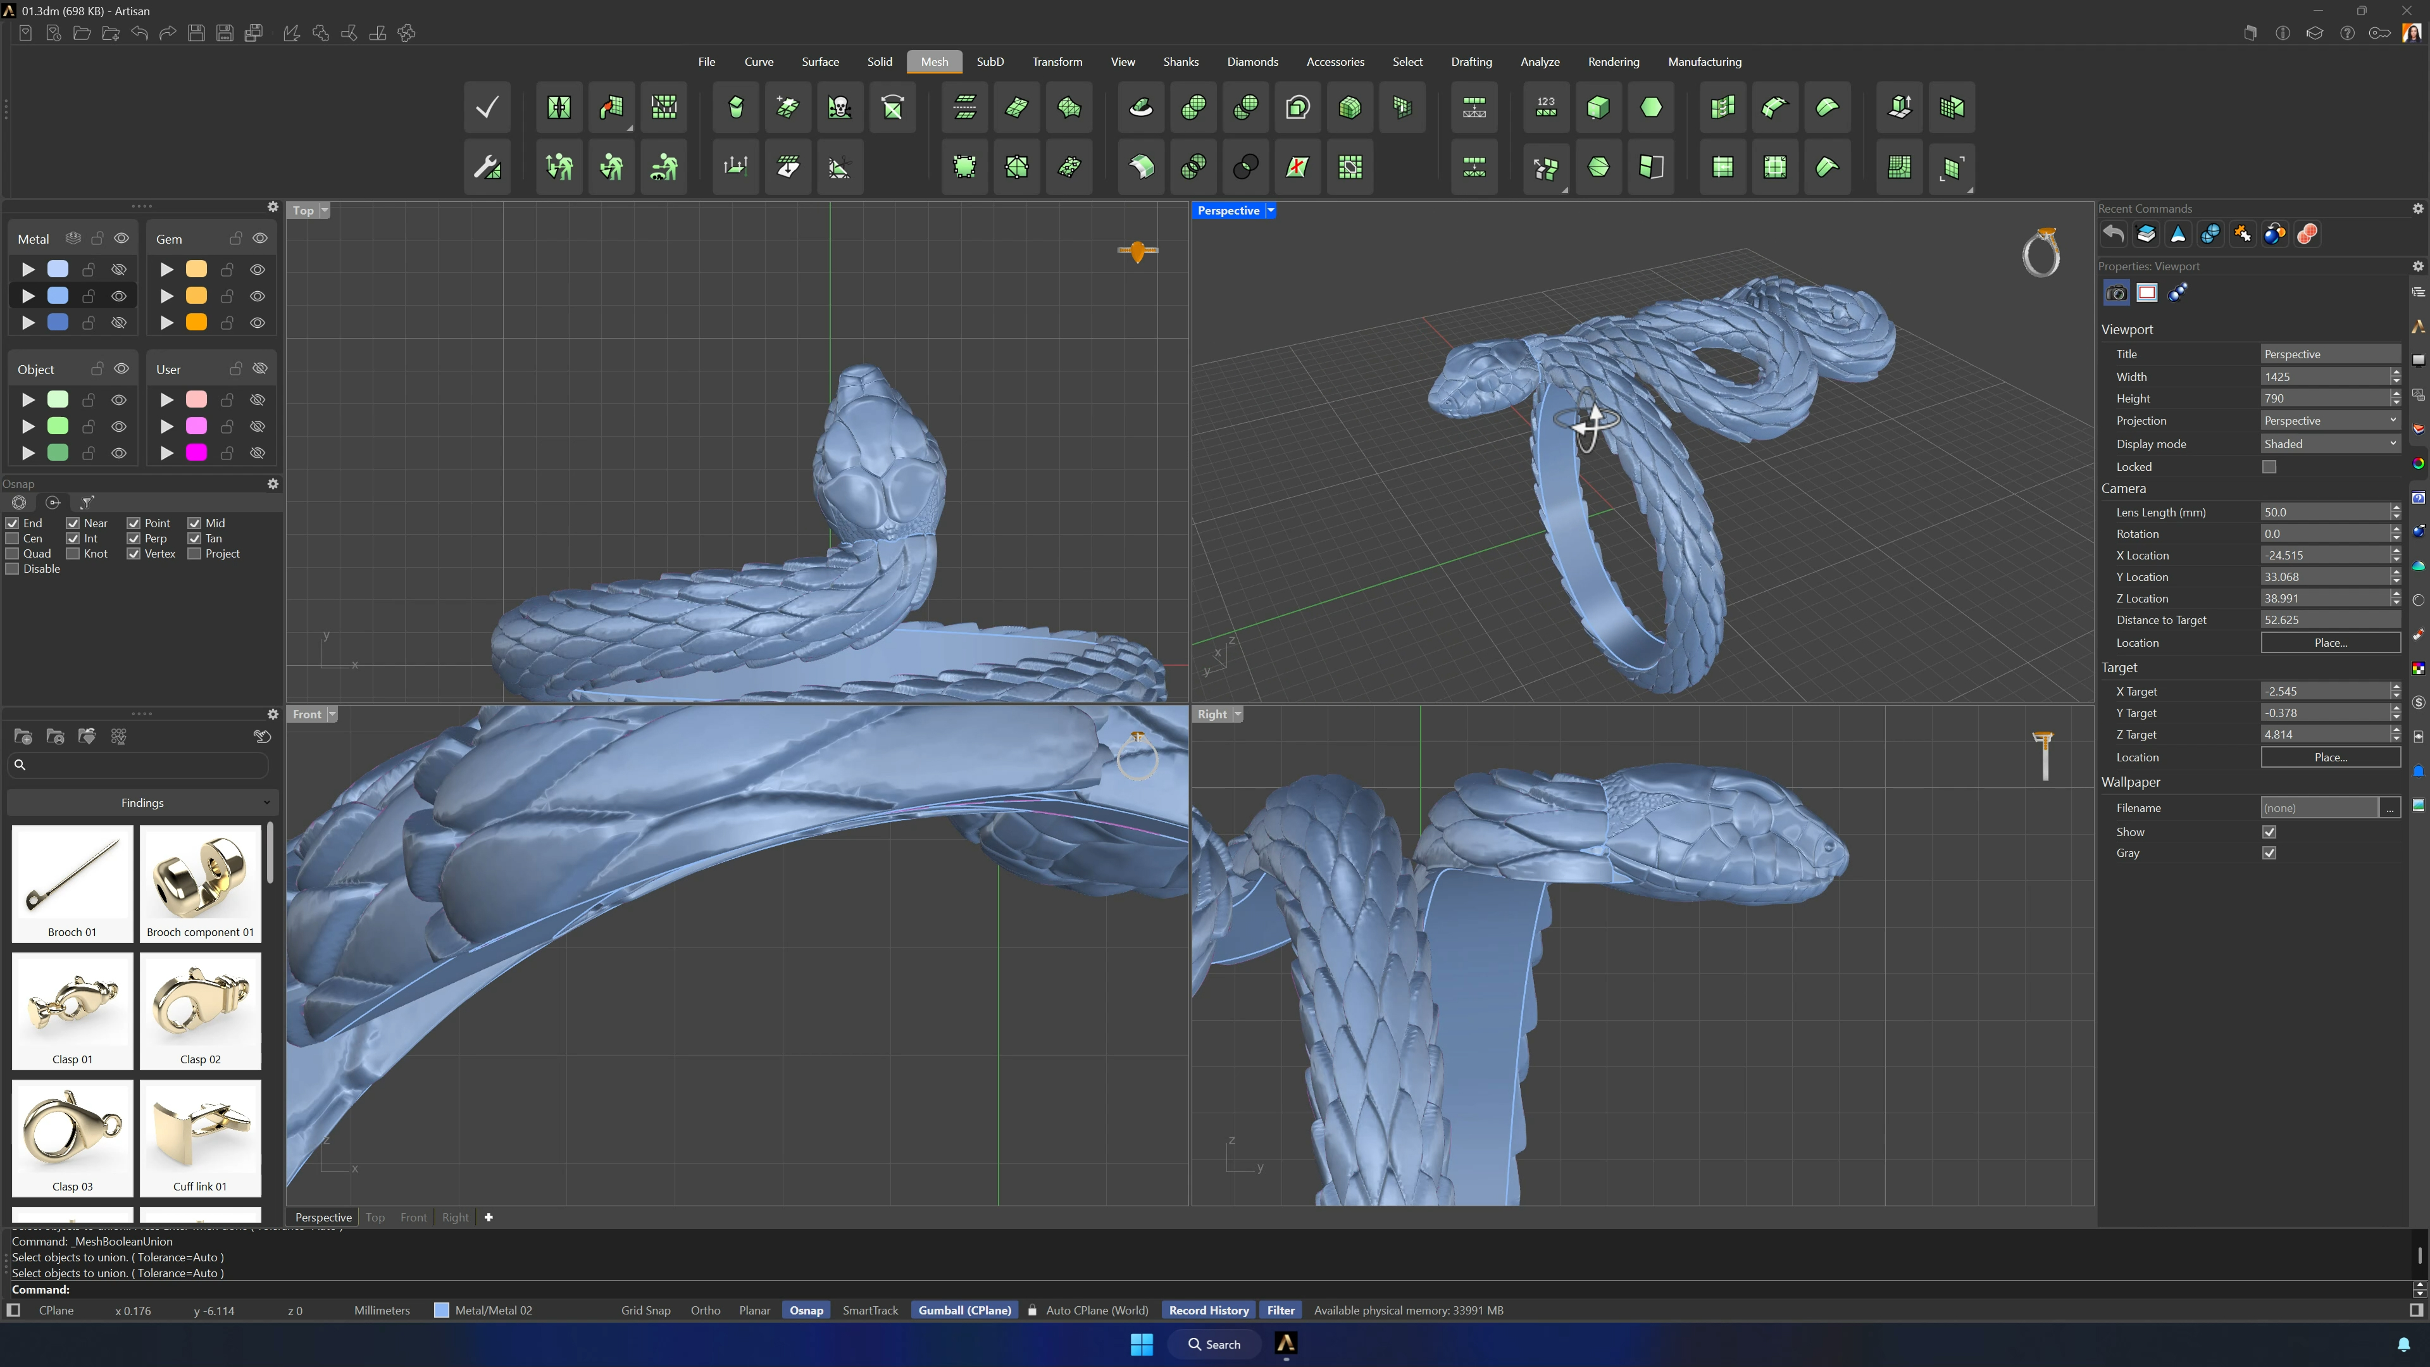Toggle Record History in status bar
The width and height of the screenshot is (2430, 1367).
click(x=1209, y=1311)
